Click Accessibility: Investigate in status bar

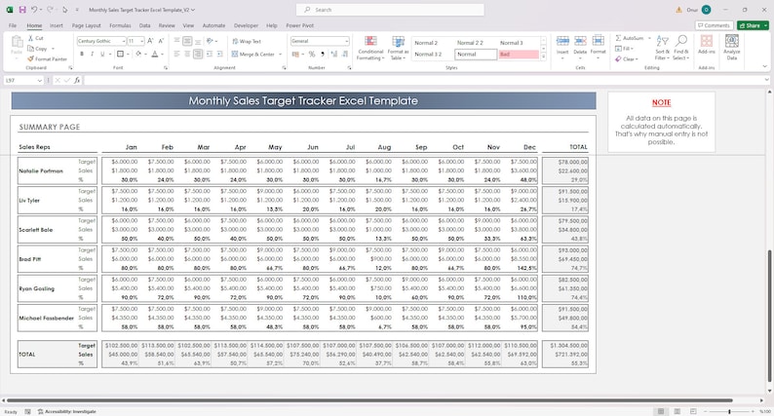pos(66,411)
